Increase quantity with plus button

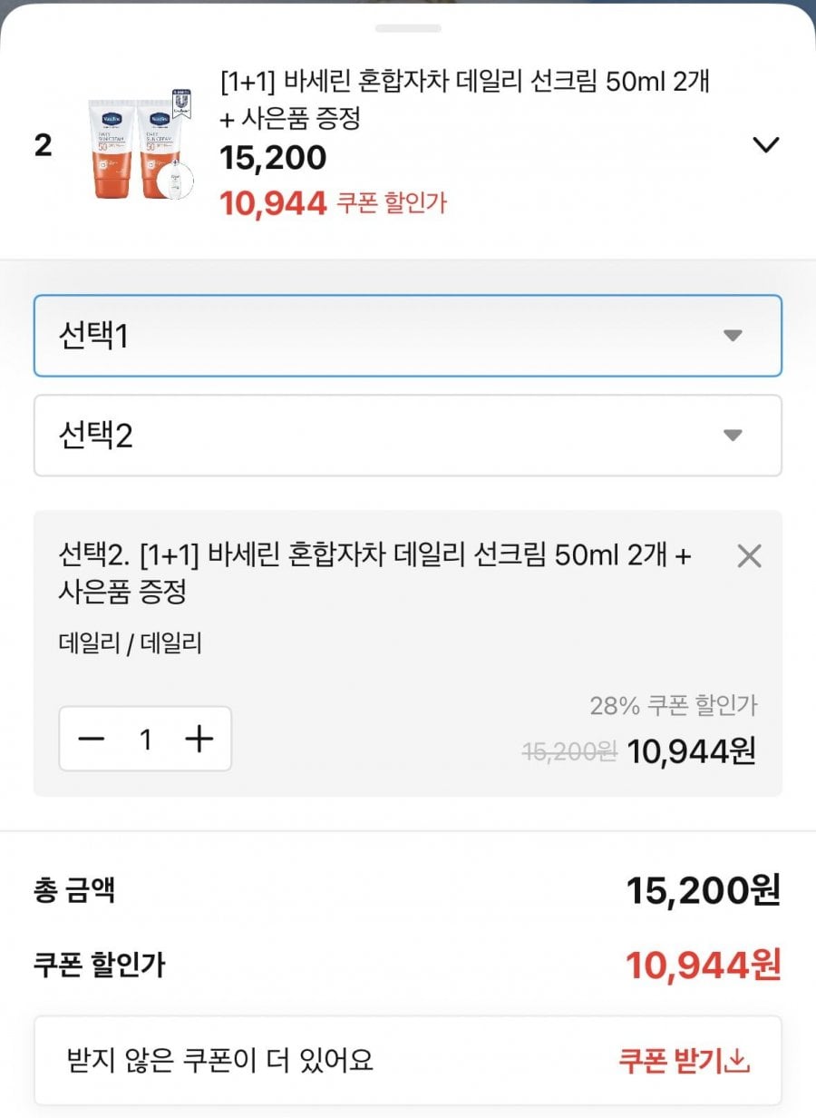[199, 740]
